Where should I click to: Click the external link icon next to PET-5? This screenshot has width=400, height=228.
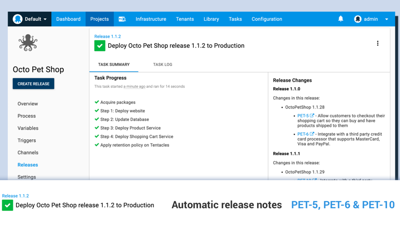pyautogui.click(x=312, y=116)
